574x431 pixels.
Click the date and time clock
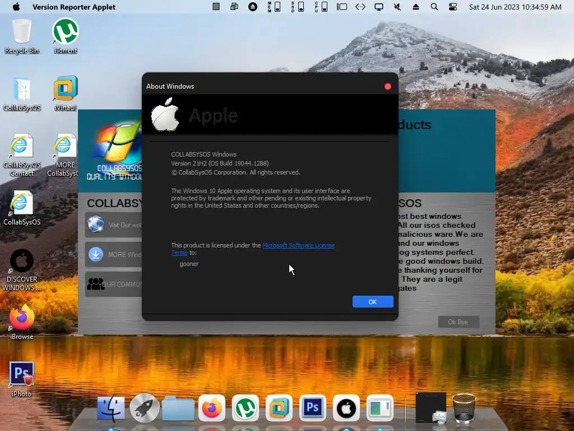tap(515, 7)
